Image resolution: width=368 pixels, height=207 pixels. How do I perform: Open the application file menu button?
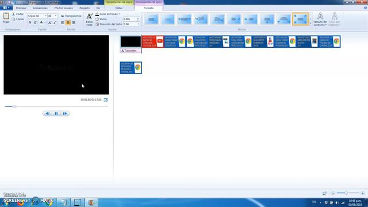point(6,8)
